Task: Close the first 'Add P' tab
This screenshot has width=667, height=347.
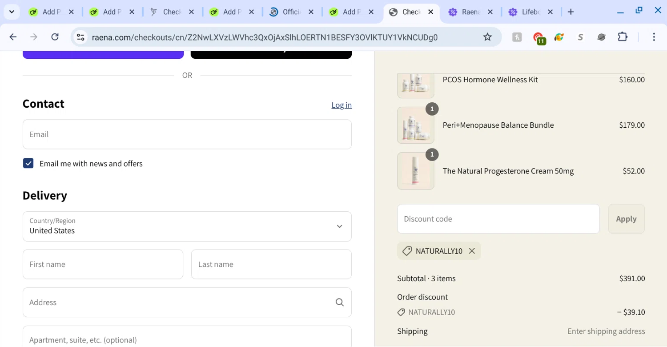Action: (x=71, y=12)
